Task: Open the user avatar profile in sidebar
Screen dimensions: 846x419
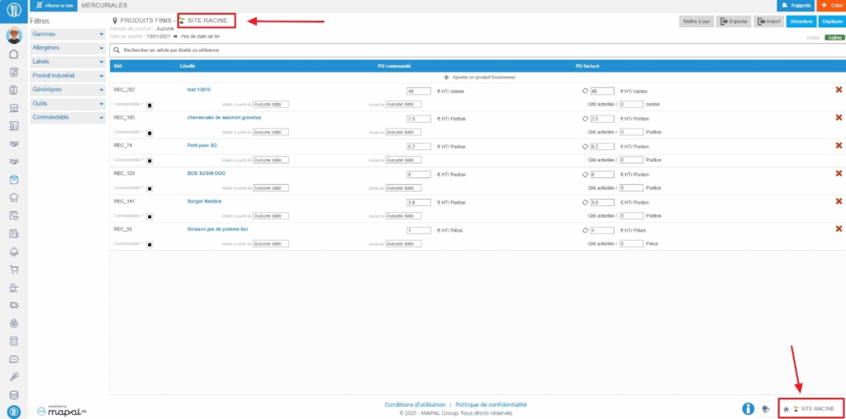Action: coord(13,35)
